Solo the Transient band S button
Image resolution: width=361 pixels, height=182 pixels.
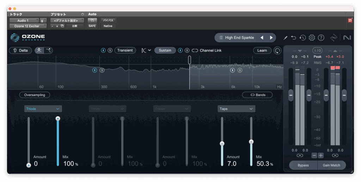tap(110, 50)
